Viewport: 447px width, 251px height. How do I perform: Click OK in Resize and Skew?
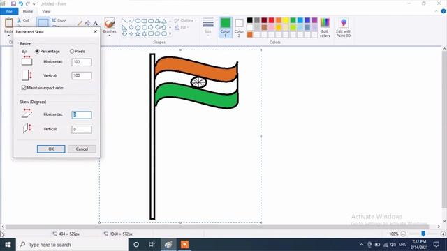(51, 149)
